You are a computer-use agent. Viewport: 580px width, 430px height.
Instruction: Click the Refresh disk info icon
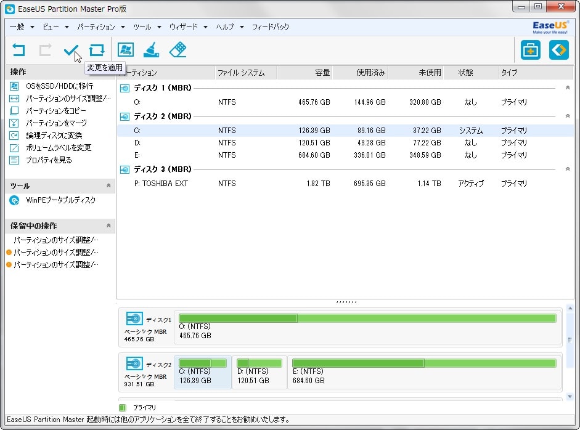pos(96,50)
